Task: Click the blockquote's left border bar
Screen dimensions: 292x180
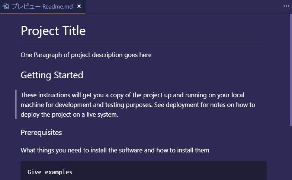Action: click(x=16, y=105)
